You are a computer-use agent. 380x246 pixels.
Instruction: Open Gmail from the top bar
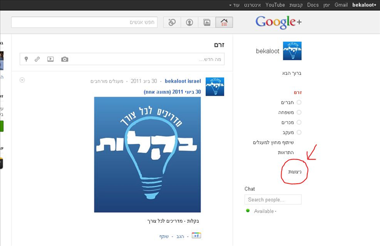341,5
